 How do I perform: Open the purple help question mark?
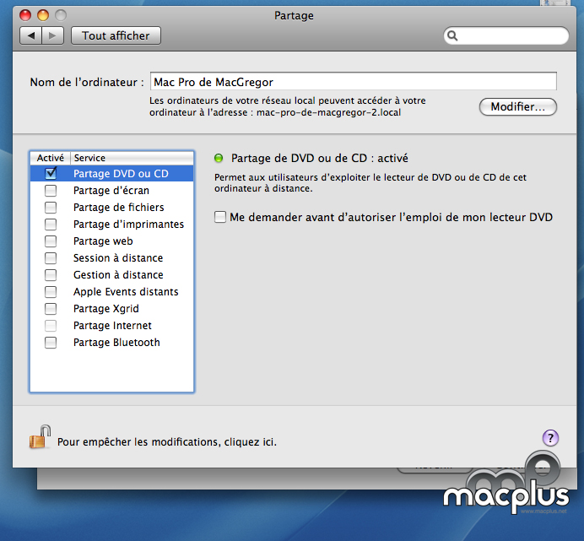click(x=550, y=438)
